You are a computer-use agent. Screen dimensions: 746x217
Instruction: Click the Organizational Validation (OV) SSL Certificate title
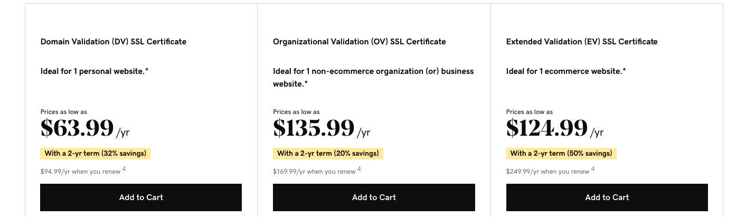click(x=359, y=42)
